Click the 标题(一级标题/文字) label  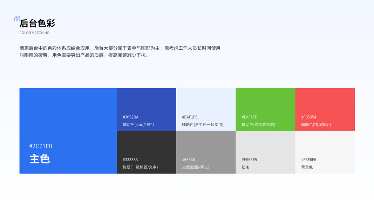[140, 167]
